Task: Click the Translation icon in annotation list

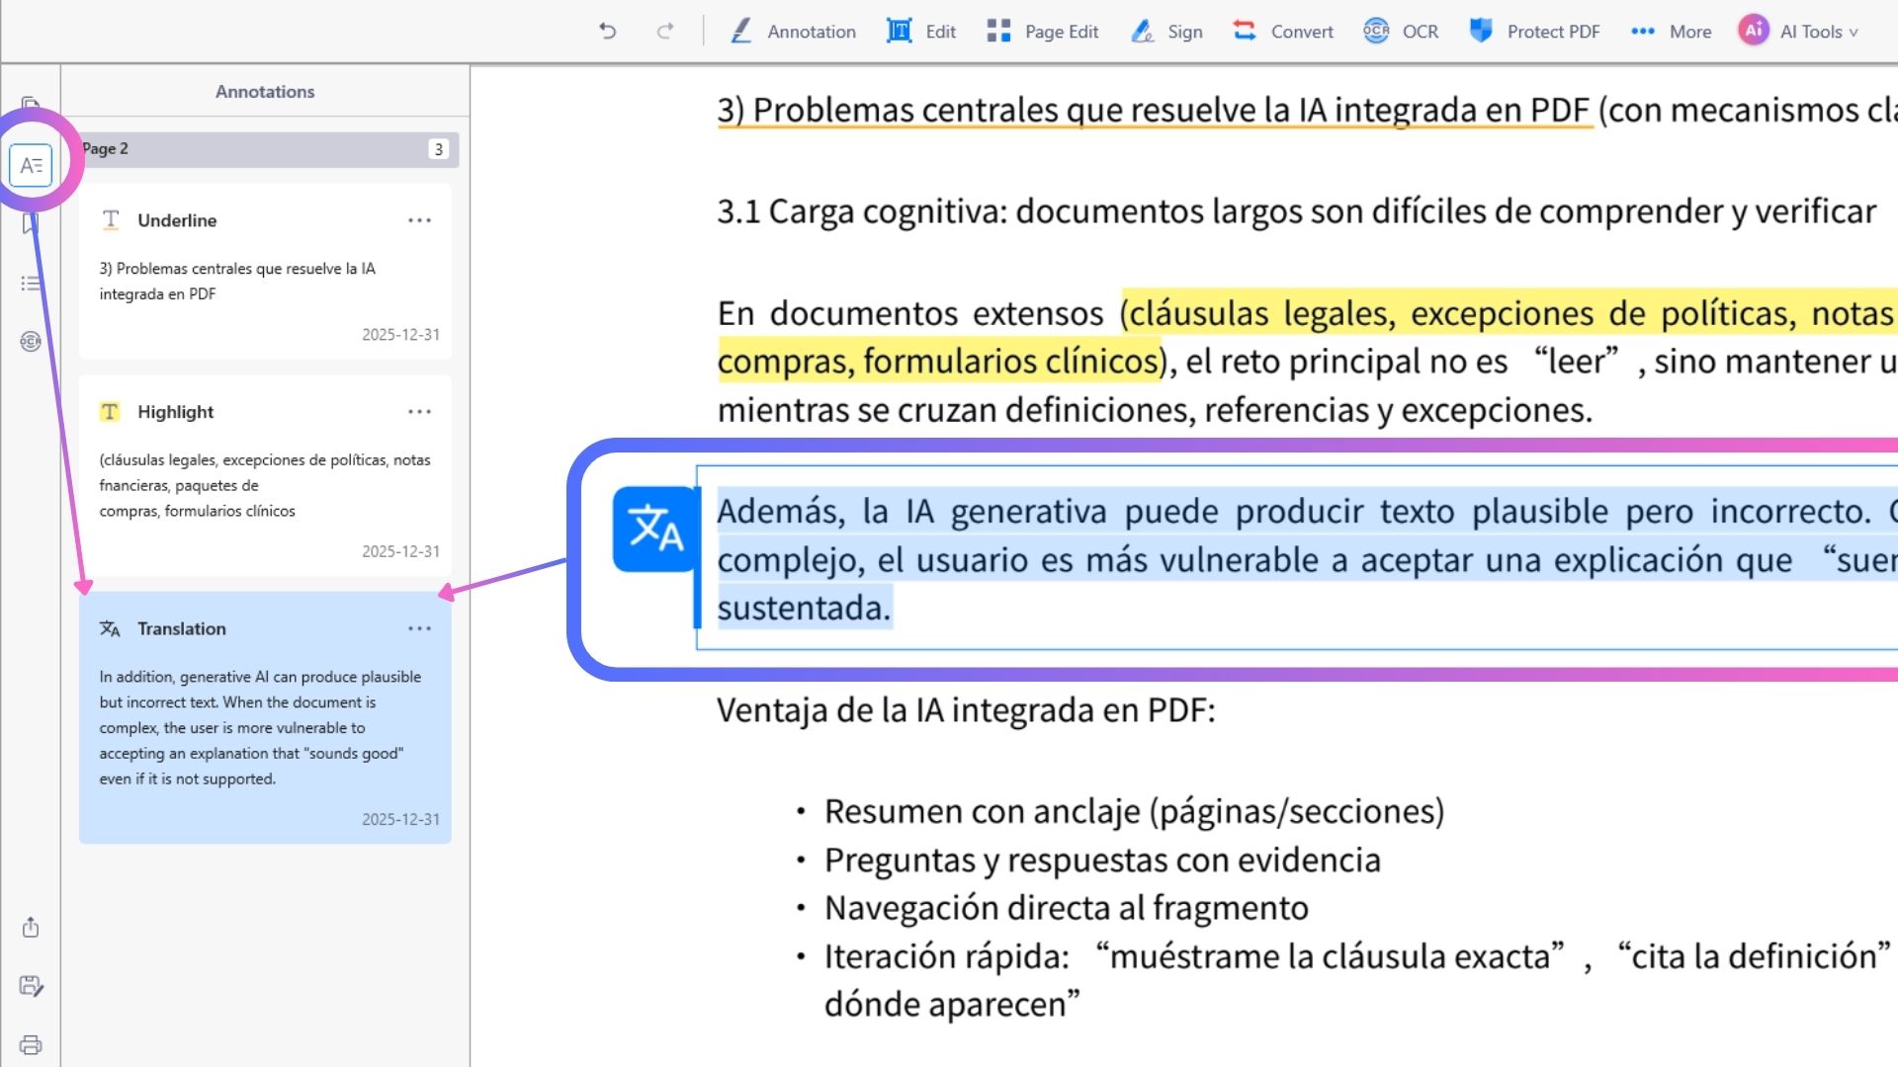Action: (x=110, y=629)
